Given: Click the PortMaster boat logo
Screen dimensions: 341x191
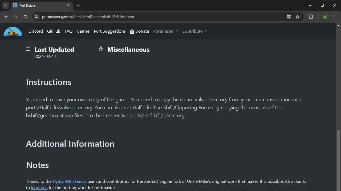Looking at the screenshot, I should click(13, 31).
